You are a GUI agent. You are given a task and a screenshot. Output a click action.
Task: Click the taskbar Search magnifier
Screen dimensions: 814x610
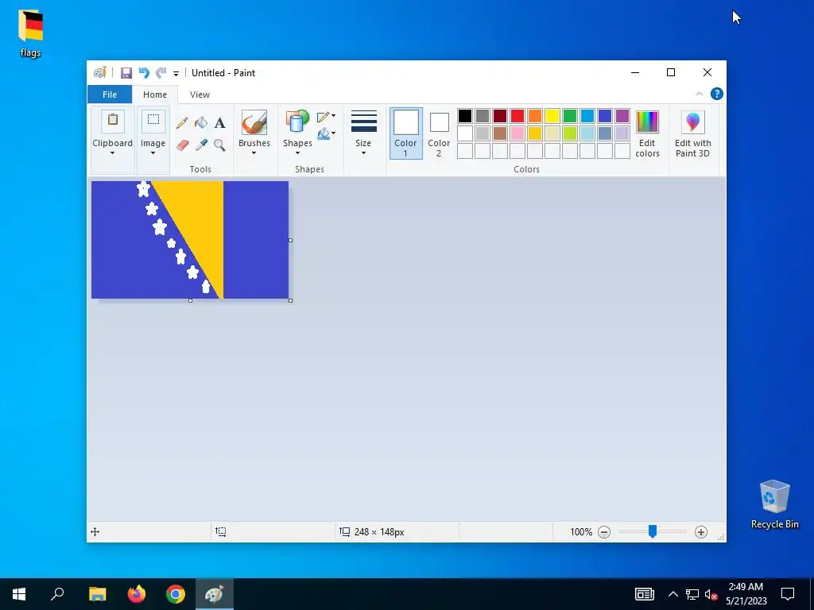pyautogui.click(x=57, y=594)
